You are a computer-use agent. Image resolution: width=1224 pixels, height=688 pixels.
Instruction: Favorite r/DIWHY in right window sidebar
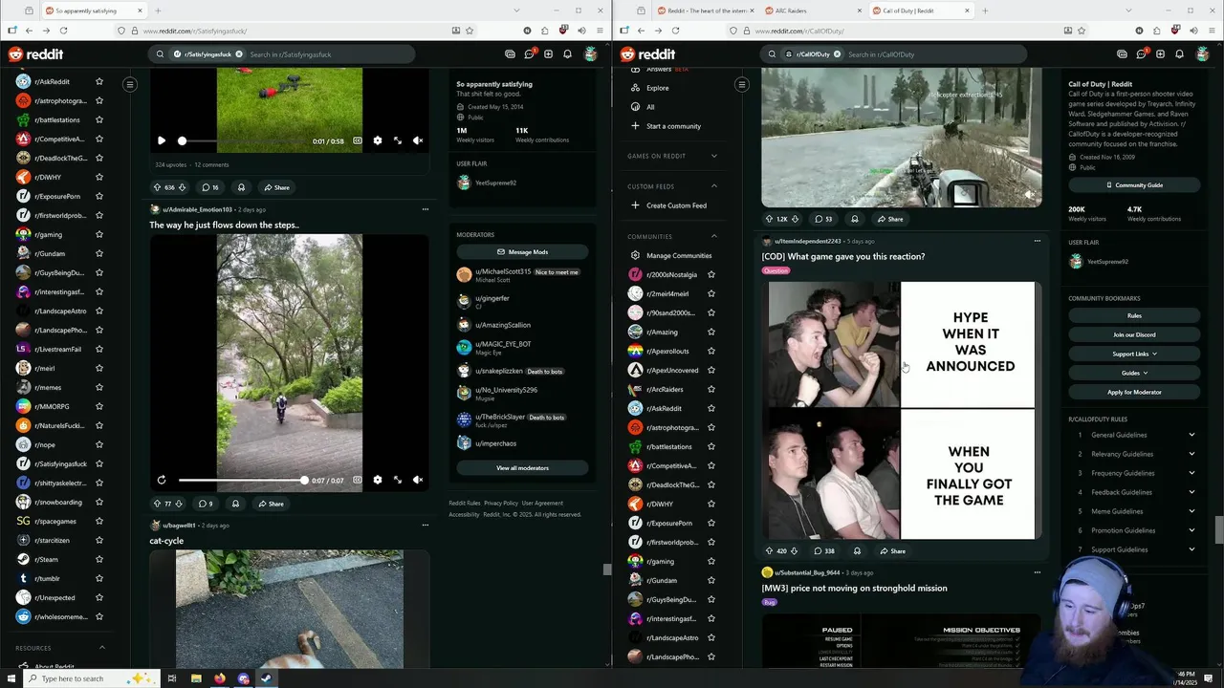click(710, 504)
